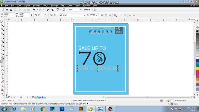199x112 pixels.
Task: Open Chrome from the taskbar
Action: (43, 109)
